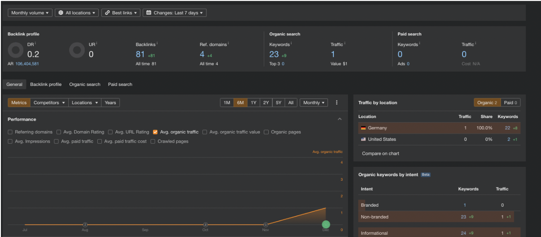This screenshot has height=237, width=541.
Task: Click the Ref. domains info icon
Action: pos(228,43)
